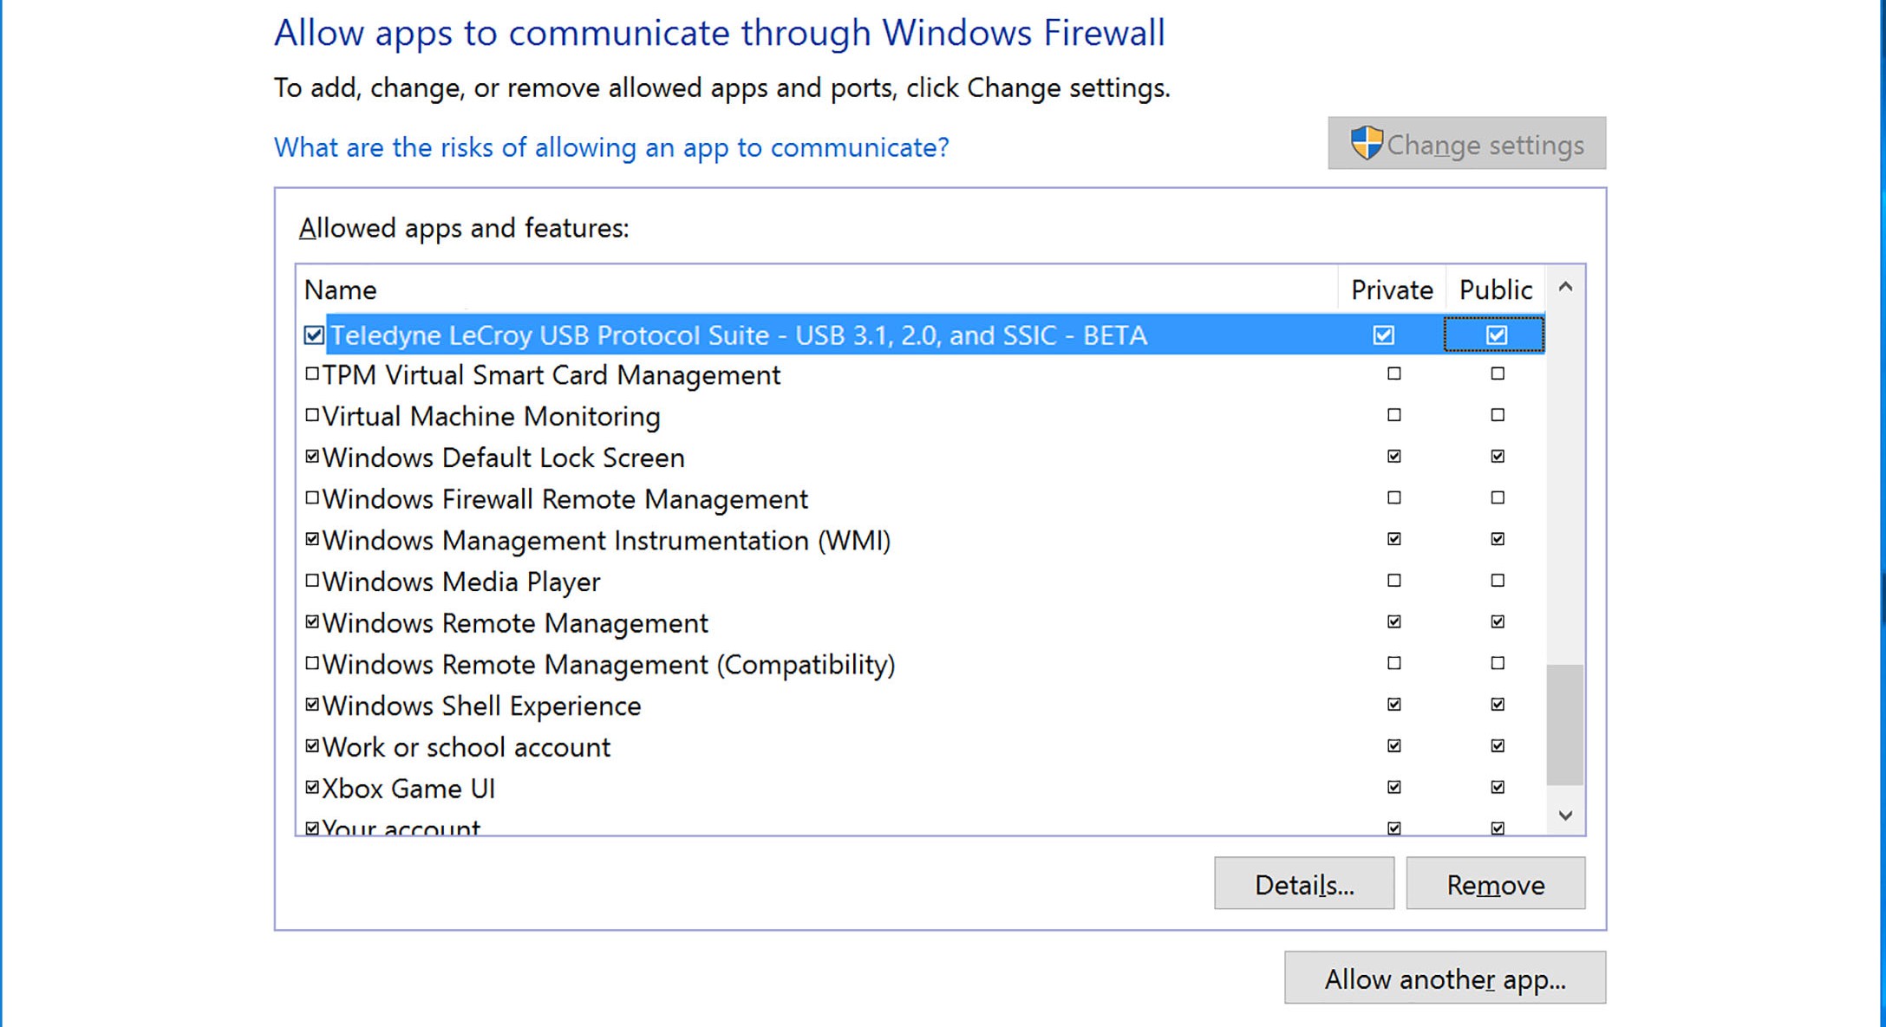Uncheck Windows Default Lock Screen name checkbox
This screenshot has width=1886, height=1027.
(x=312, y=456)
